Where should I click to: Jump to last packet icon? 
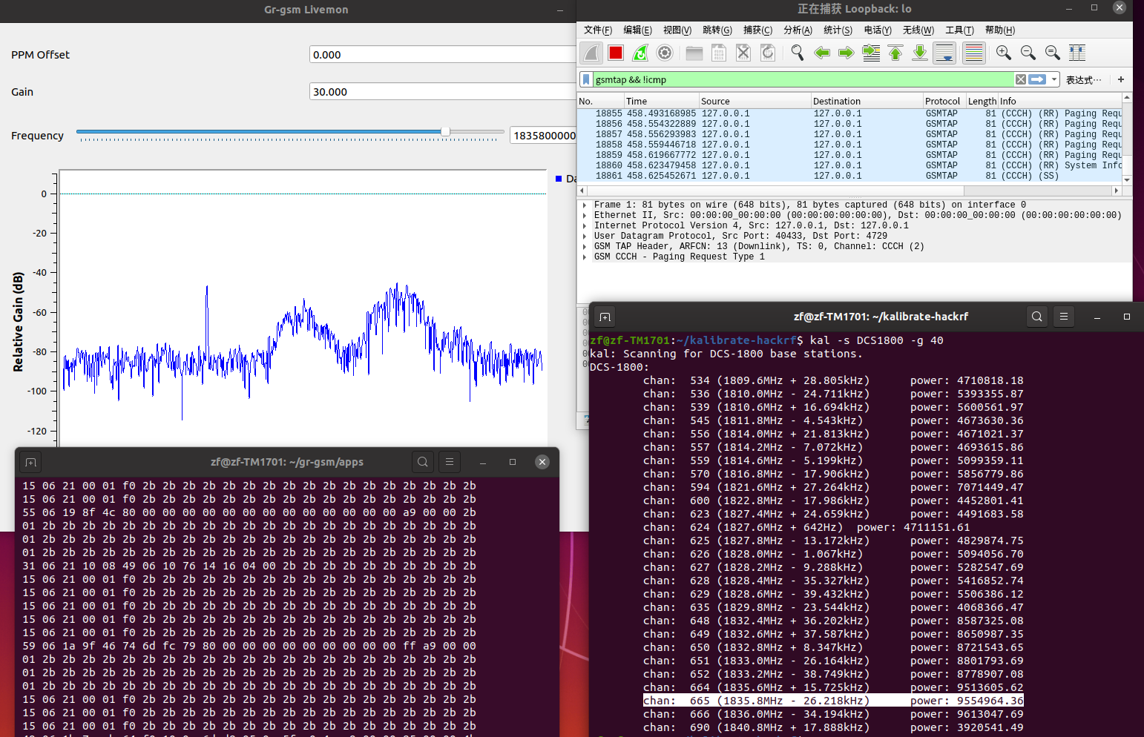pos(920,53)
